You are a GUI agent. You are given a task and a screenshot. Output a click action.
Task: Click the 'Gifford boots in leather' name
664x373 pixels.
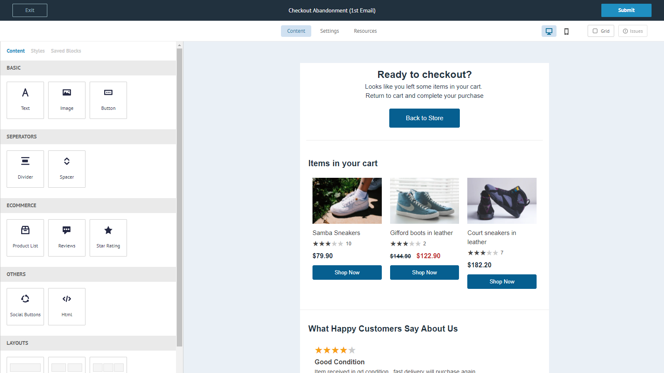[x=421, y=233]
